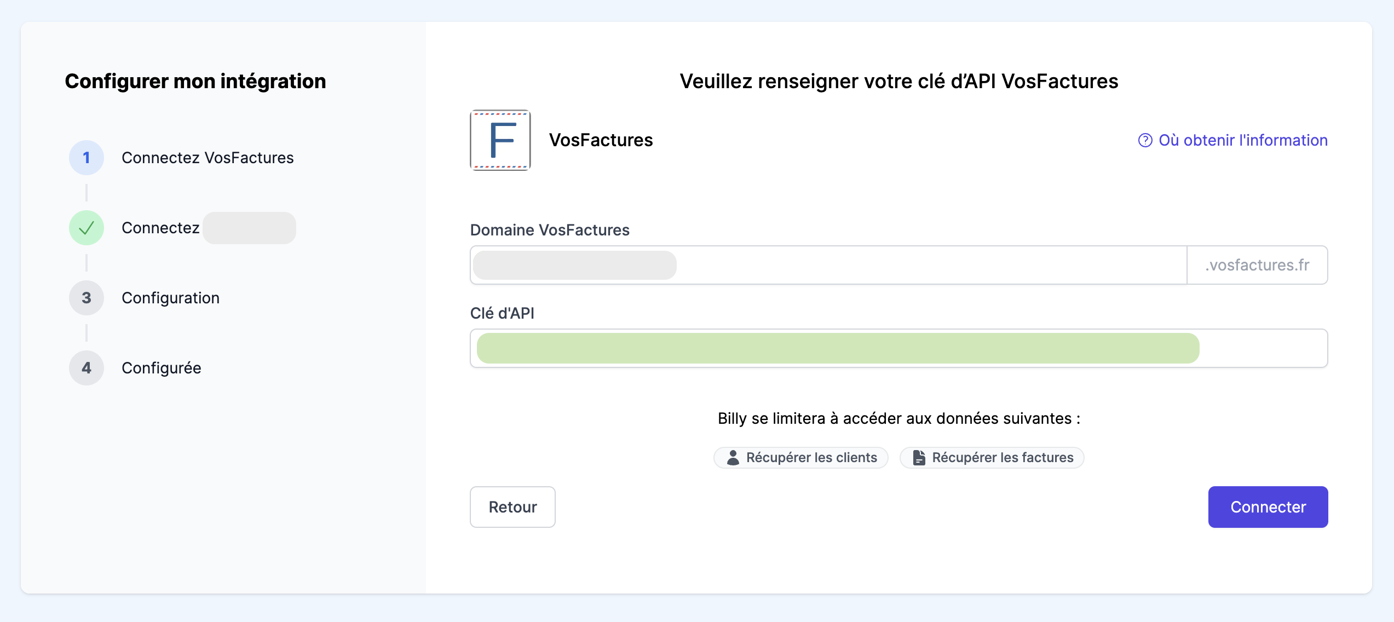Click the green checkmark step icon
The width and height of the screenshot is (1394, 622).
(x=87, y=228)
